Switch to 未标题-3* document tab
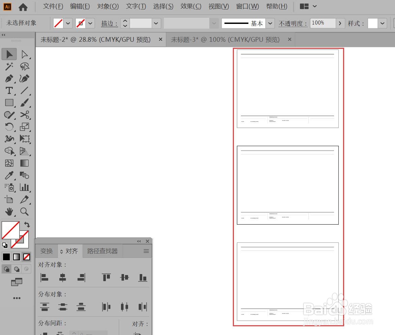The image size is (395, 335). (225, 39)
